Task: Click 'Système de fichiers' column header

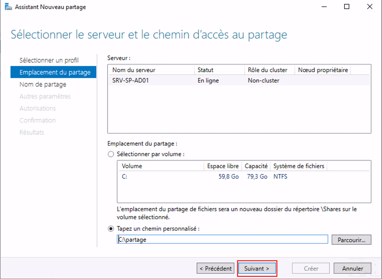Action: (298, 166)
